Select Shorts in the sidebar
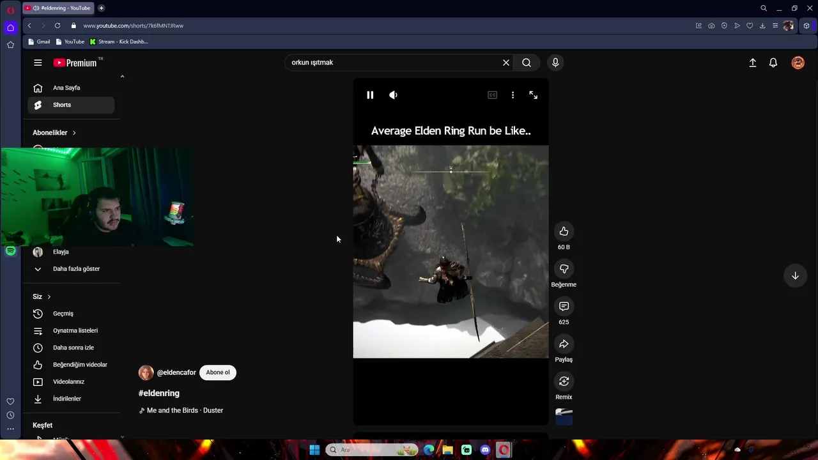 click(x=71, y=105)
